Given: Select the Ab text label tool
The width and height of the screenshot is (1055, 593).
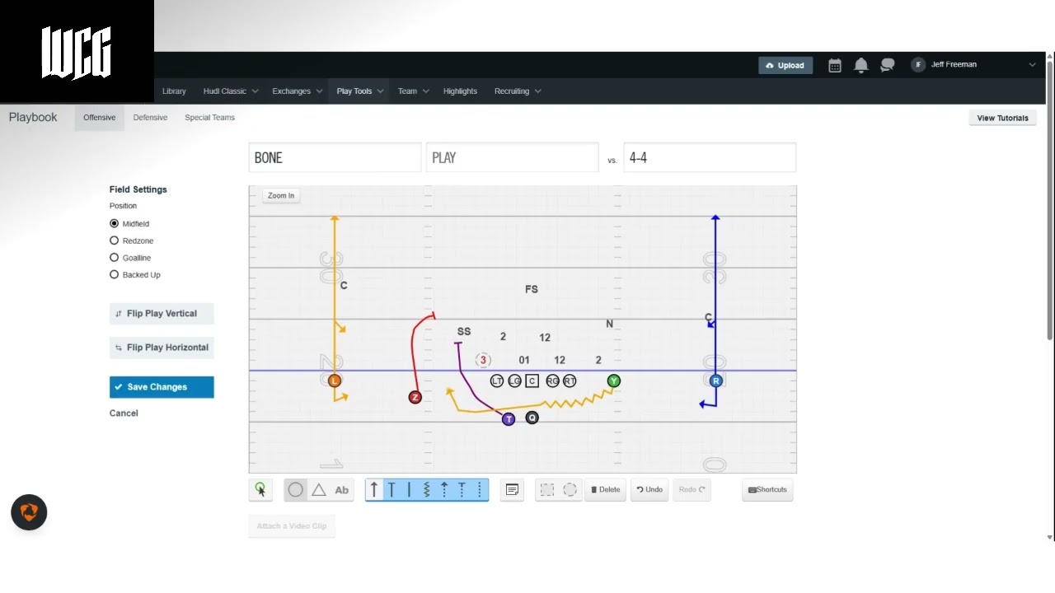Looking at the screenshot, I should pyautogui.click(x=341, y=490).
